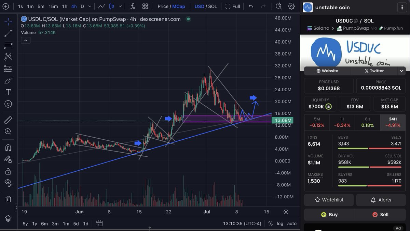
Task: Remove drawings with the trash icon
Action: [8, 199]
